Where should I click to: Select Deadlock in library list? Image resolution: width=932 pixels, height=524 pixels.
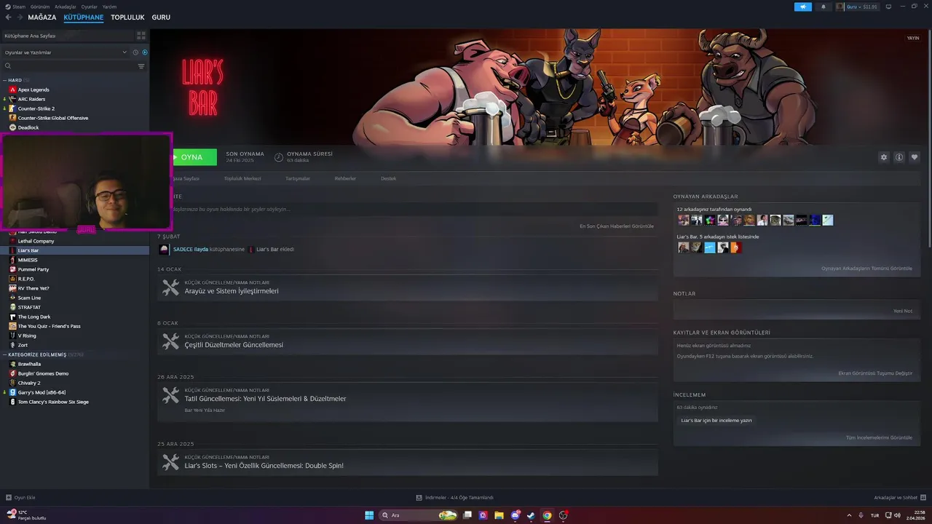pyautogui.click(x=28, y=127)
